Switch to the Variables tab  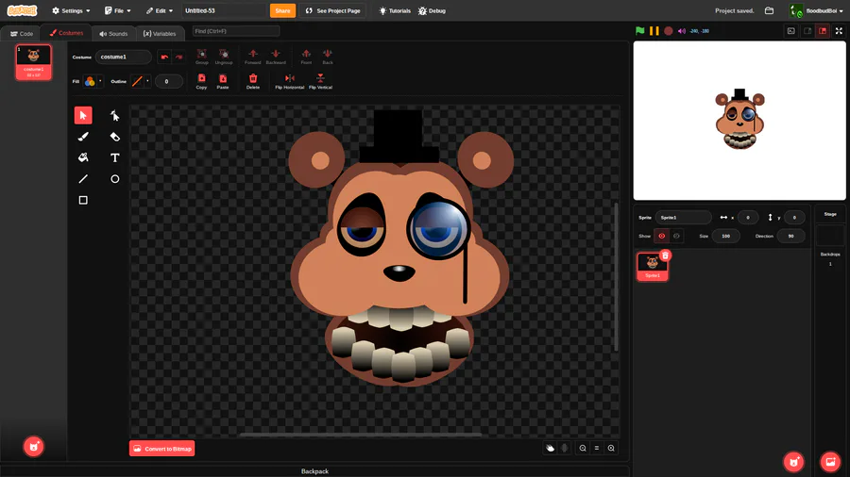(160, 34)
